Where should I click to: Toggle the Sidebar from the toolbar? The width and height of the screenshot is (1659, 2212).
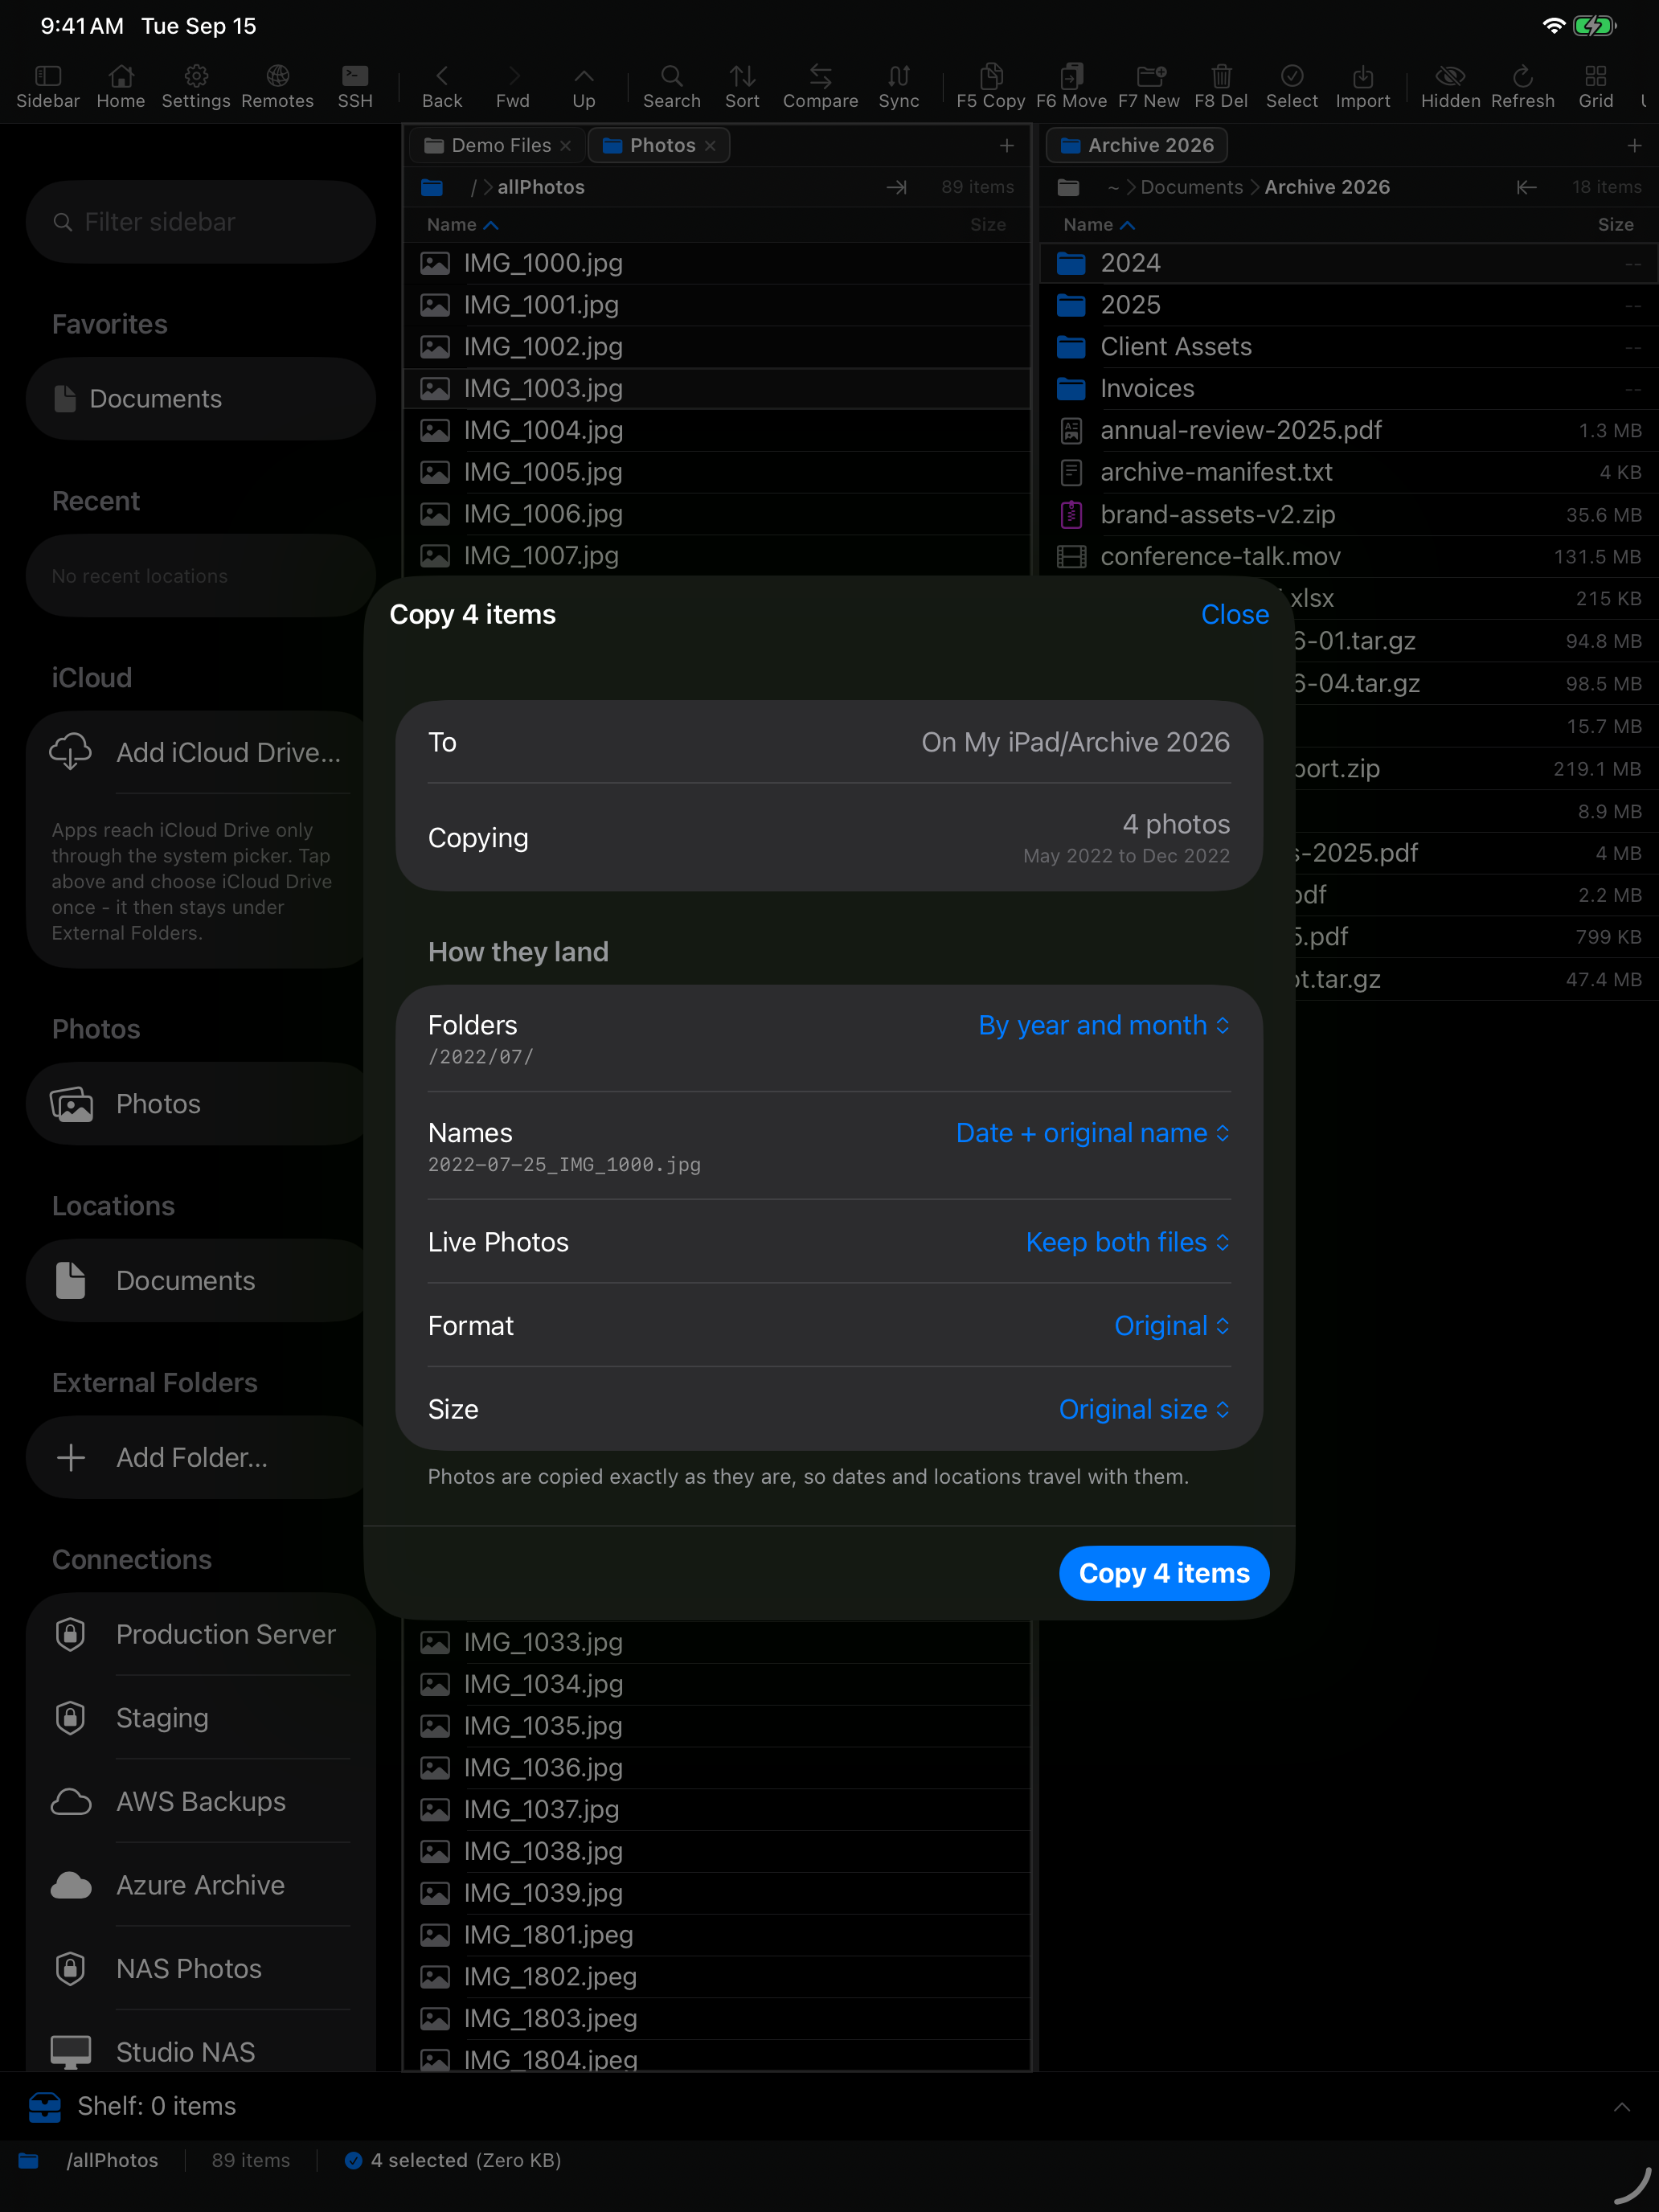tap(47, 87)
